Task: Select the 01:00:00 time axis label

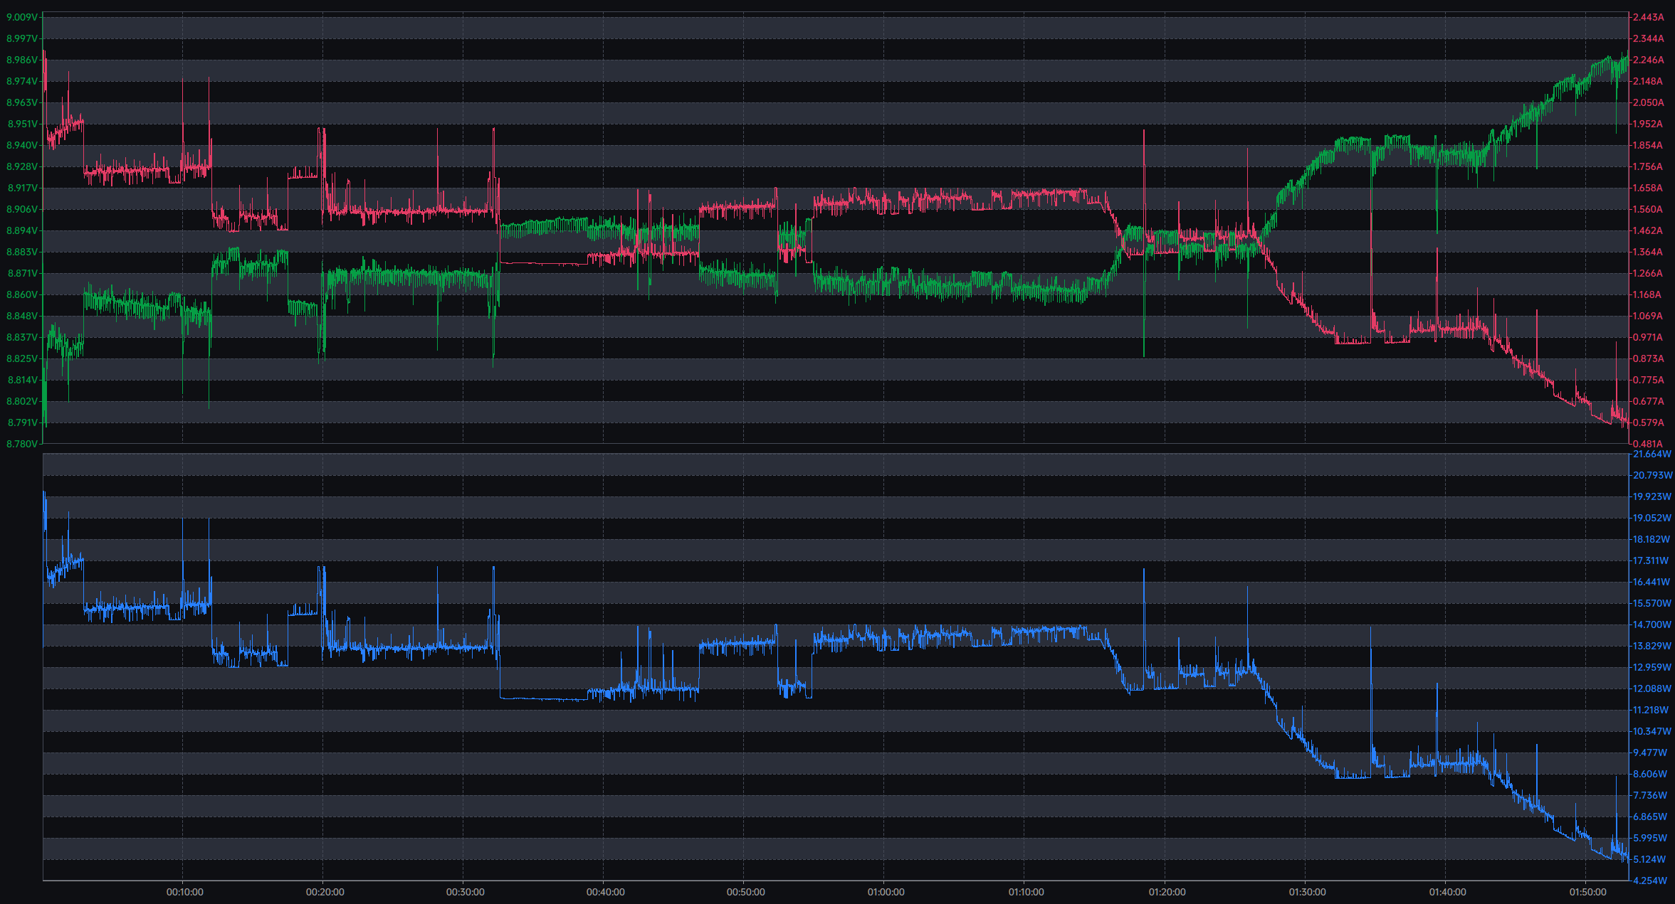Action: pyautogui.click(x=886, y=892)
